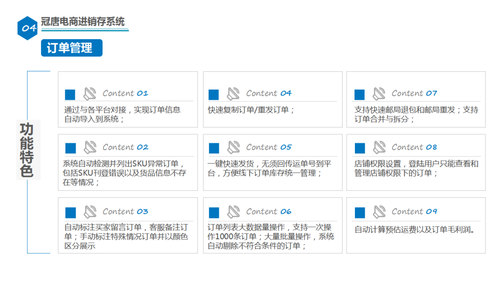Click the speaker icon in Content 07 card
Image resolution: width=495 pixels, height=295 pixels.
pyautogui.click(x=379, y=94)
